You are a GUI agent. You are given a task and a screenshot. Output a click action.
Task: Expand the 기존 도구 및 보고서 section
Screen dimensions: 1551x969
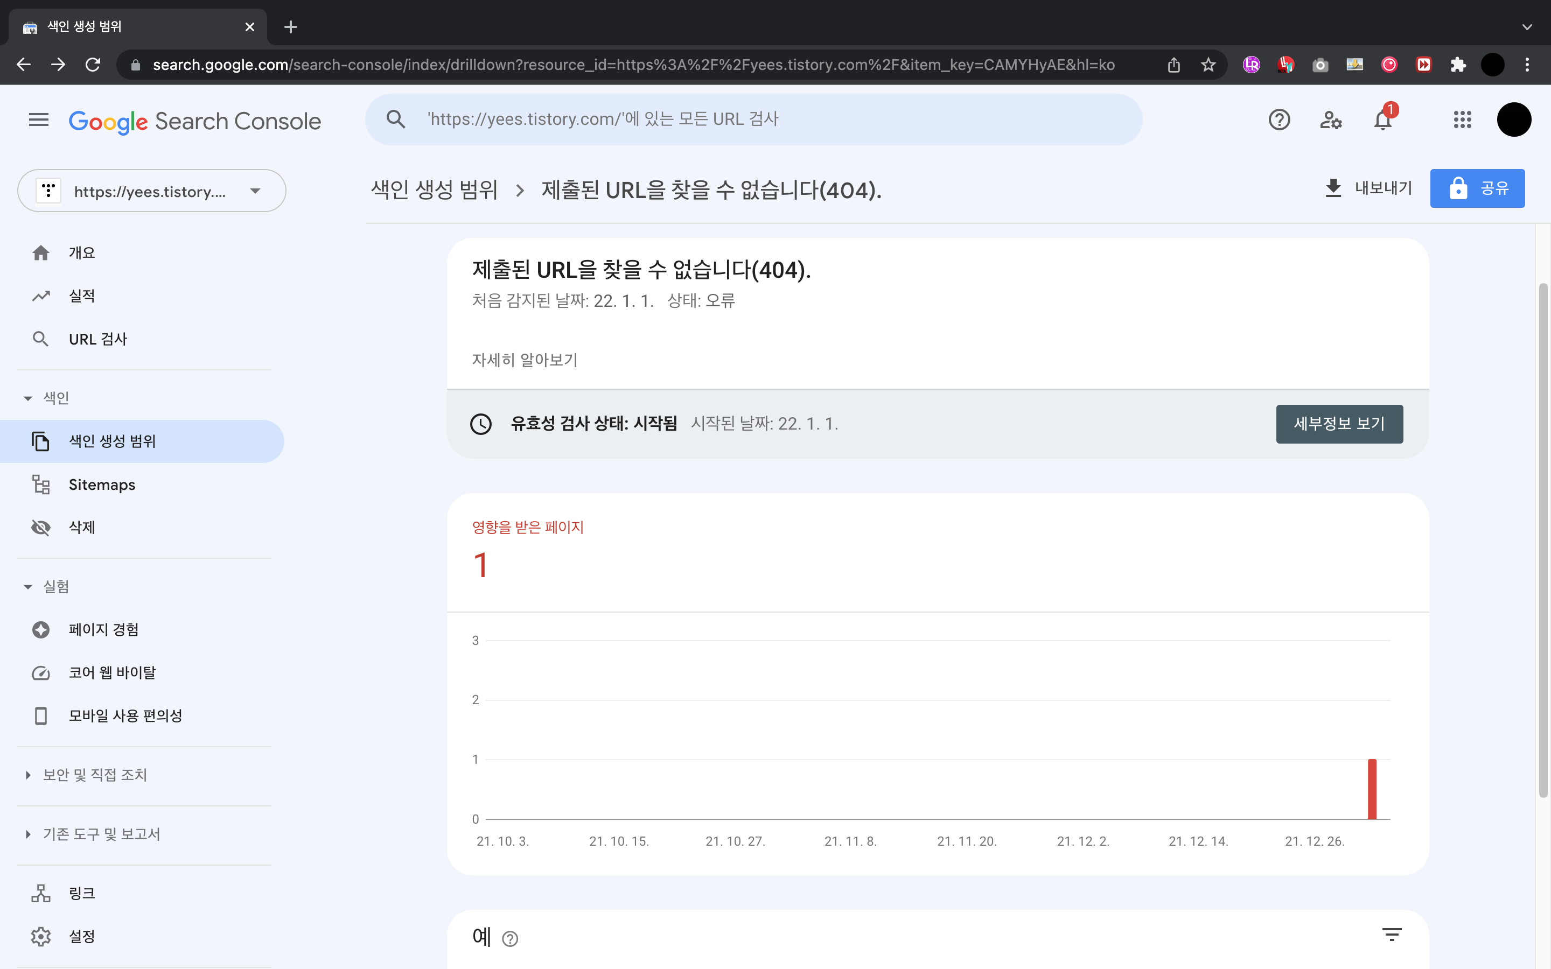(x=28, y=834)
